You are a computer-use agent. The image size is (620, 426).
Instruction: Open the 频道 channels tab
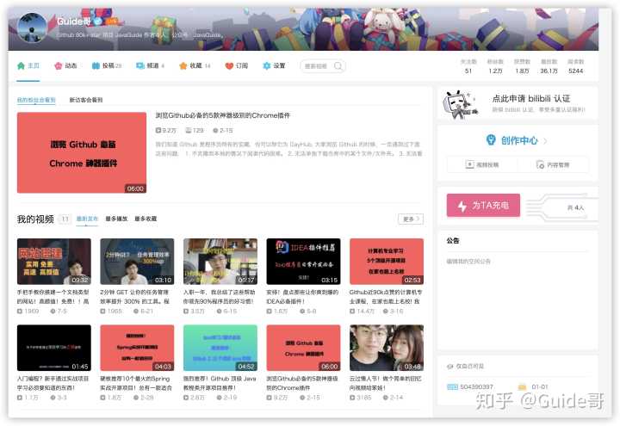tap(150, 65)
